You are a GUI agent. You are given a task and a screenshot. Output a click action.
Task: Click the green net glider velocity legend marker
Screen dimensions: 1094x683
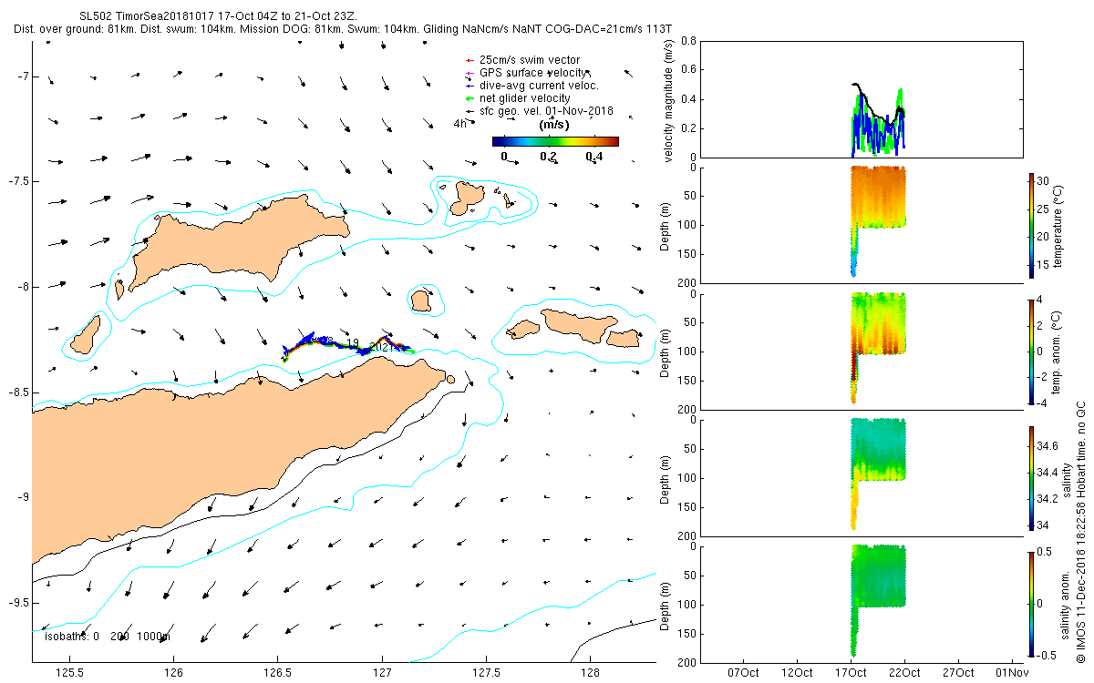[470, 98]
